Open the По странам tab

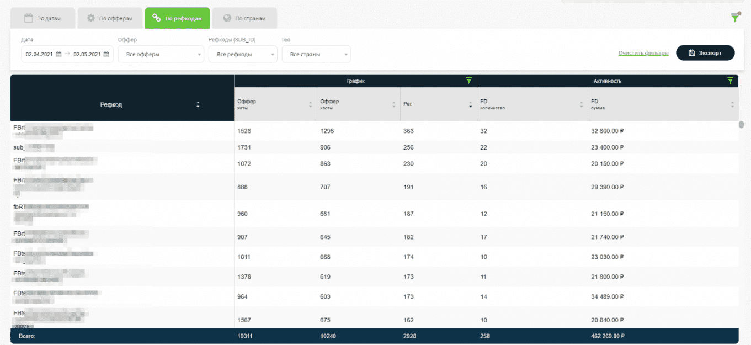pos(244,18)
